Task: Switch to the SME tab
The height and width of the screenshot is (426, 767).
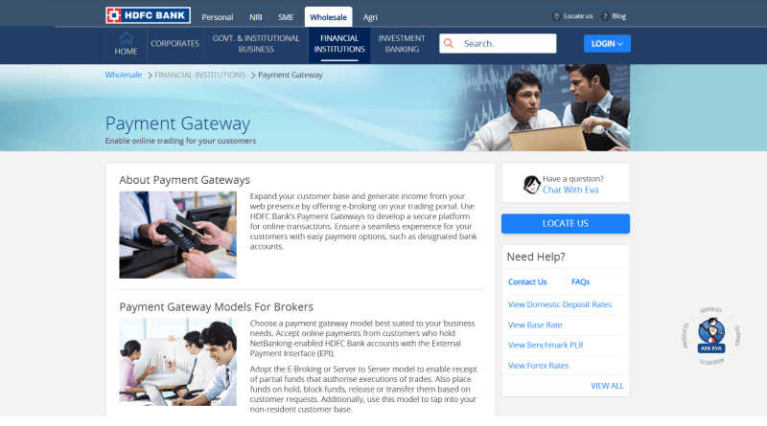Action: pos(286,17)
